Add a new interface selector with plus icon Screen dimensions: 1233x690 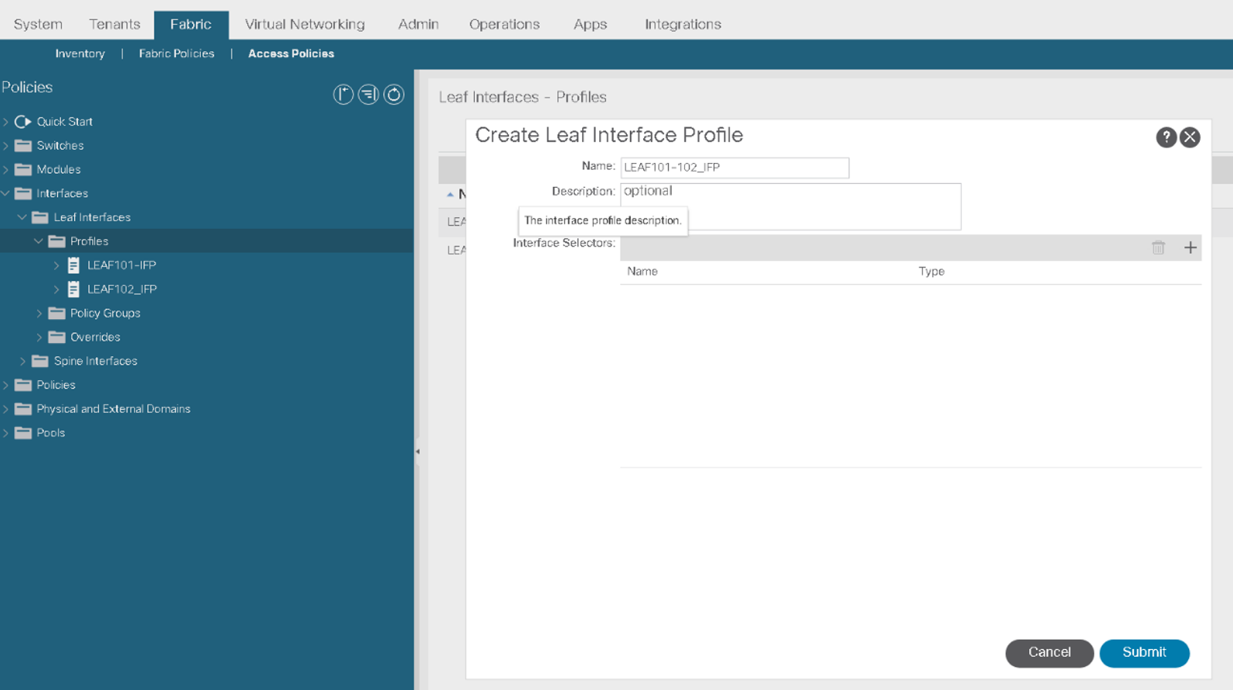click(x=1190, y=248)
